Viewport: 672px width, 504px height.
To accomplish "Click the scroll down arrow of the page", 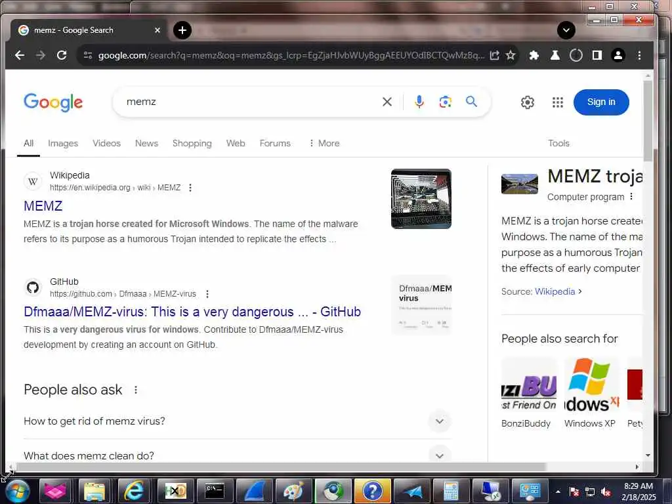I will click(x=648, y=455).
